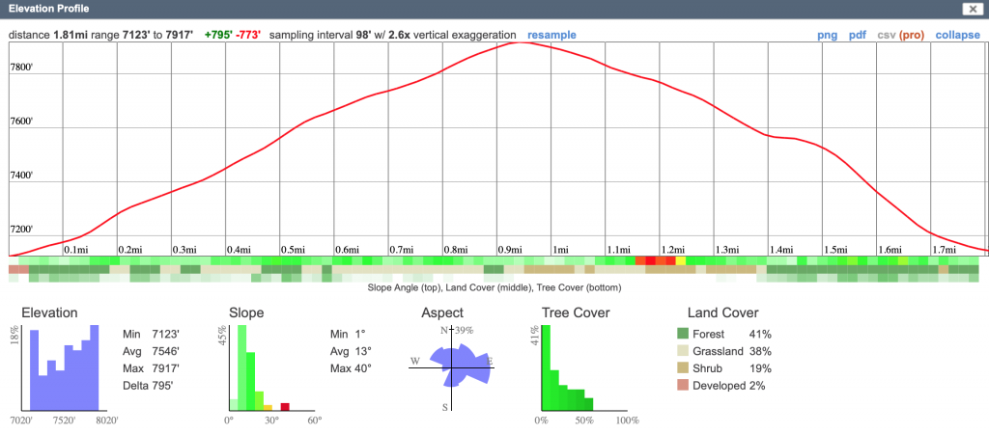Click the csv (pro) export link

900,35
